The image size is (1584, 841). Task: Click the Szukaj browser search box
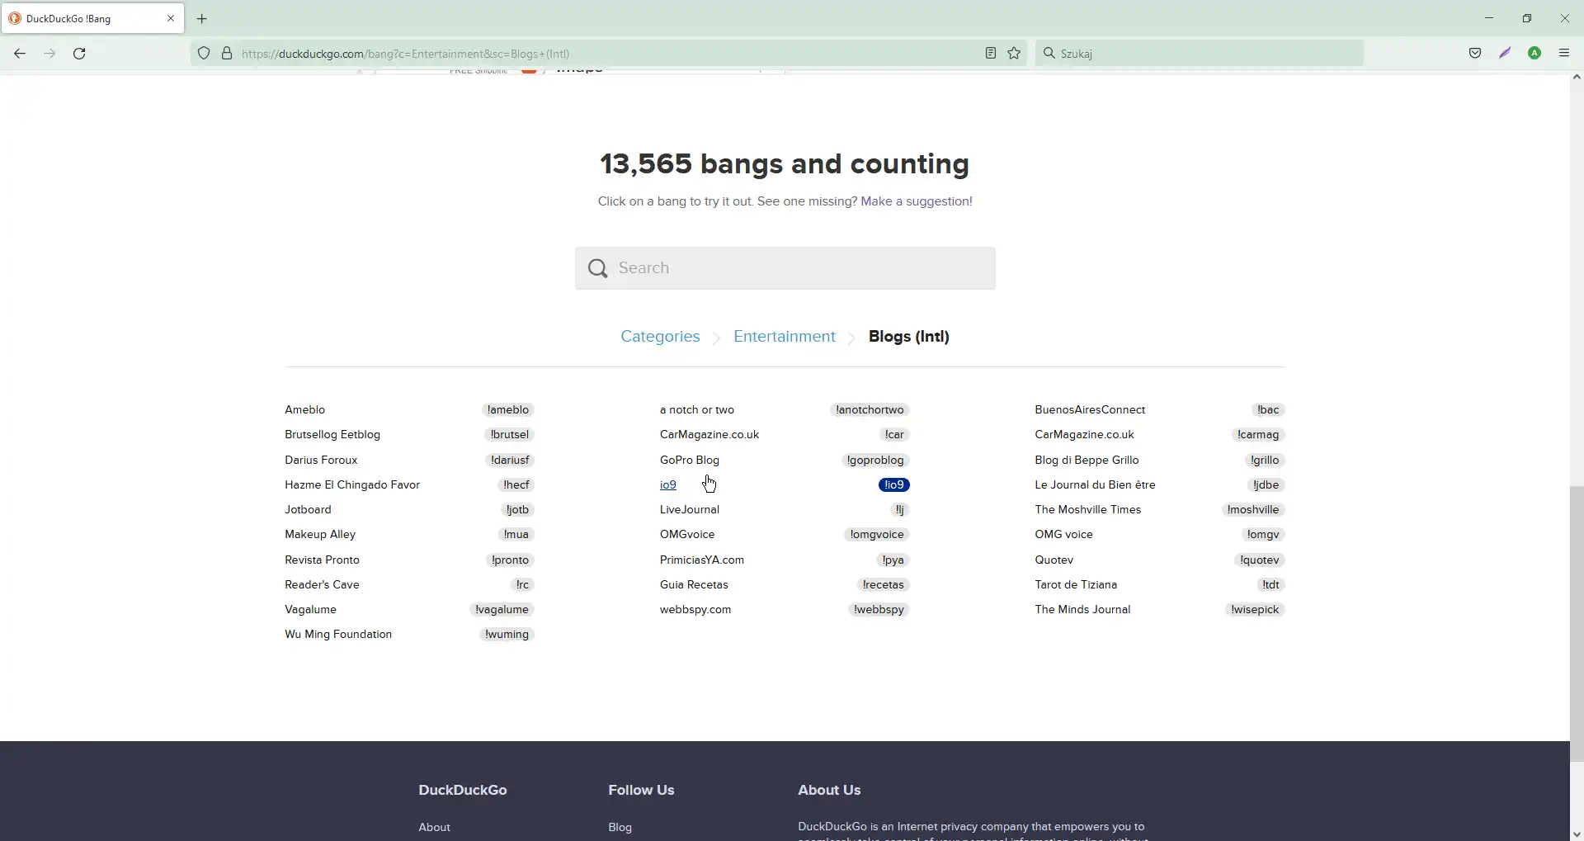pos(1200,54)
